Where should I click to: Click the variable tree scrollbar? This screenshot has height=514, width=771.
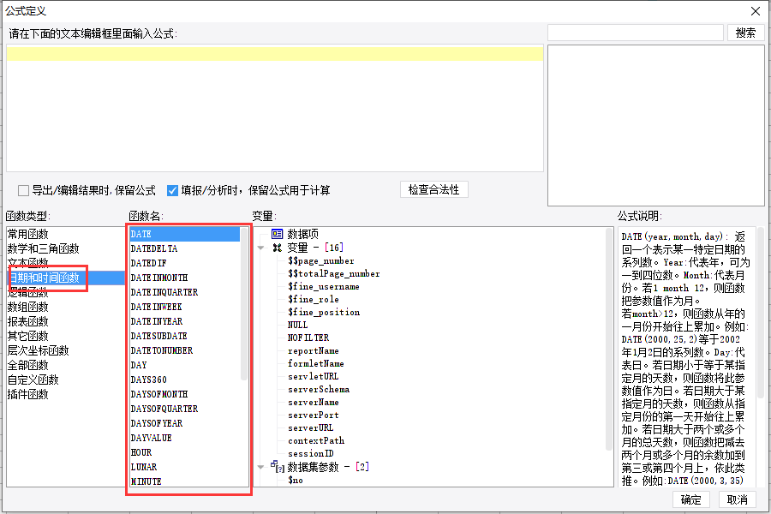click(609, 339)
